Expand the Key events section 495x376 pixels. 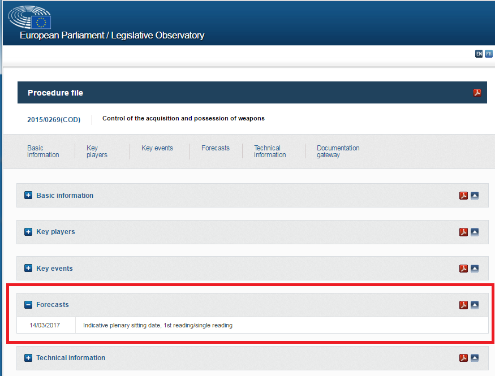coord(28,269)
